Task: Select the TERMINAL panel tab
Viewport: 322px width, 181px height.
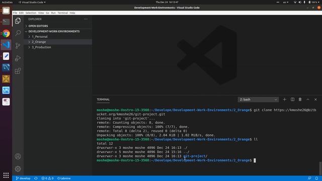Action: point(103,100)
